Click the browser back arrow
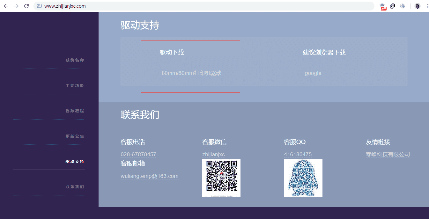Viewport: 429px width, 219px height. click(x=6, y=6)
